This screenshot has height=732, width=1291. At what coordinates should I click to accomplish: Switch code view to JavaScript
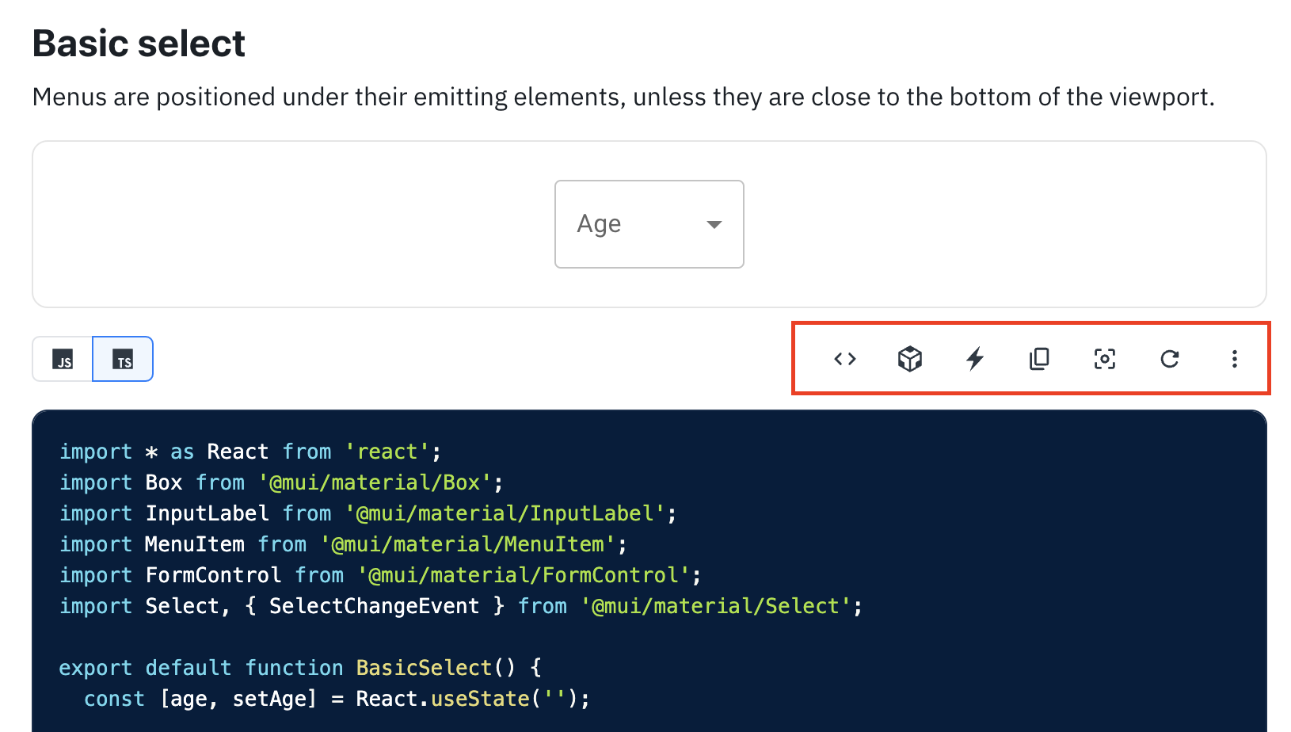(x=63, y=359)
